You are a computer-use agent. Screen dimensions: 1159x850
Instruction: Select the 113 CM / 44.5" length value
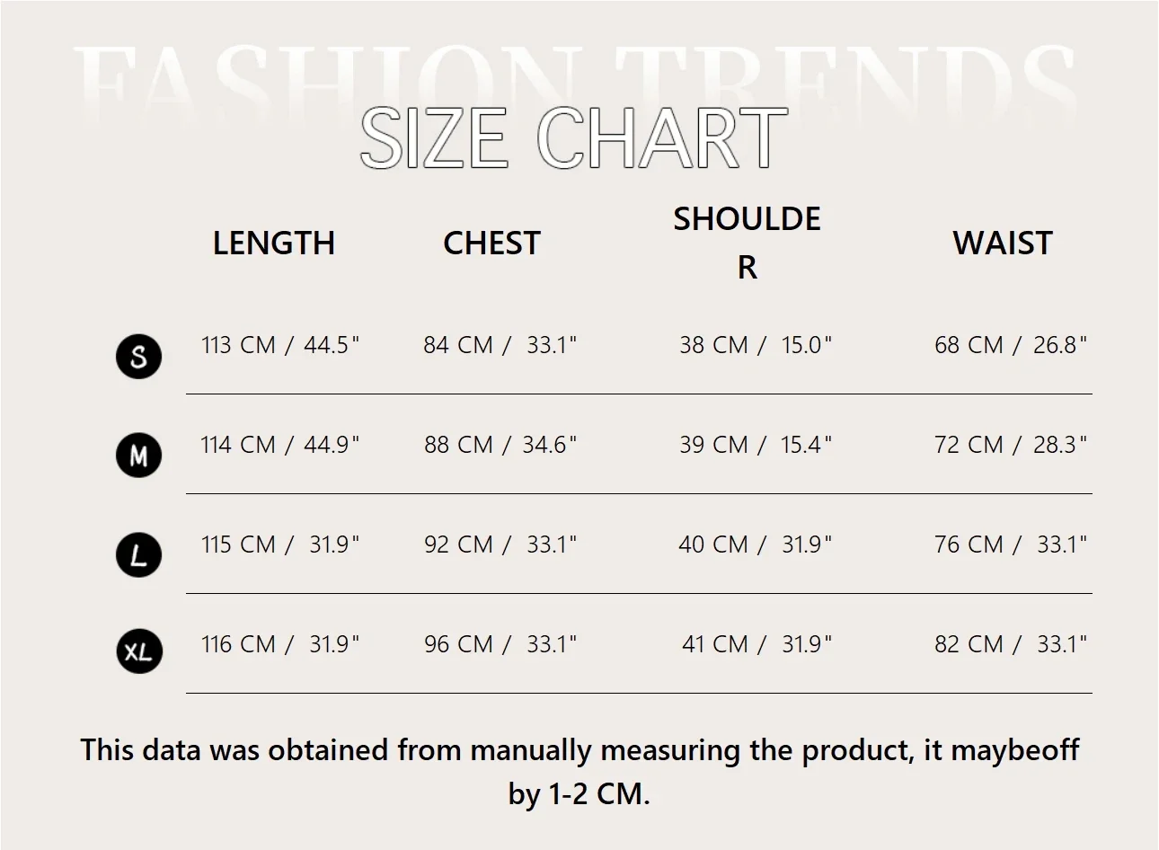[x=279, y=345]
